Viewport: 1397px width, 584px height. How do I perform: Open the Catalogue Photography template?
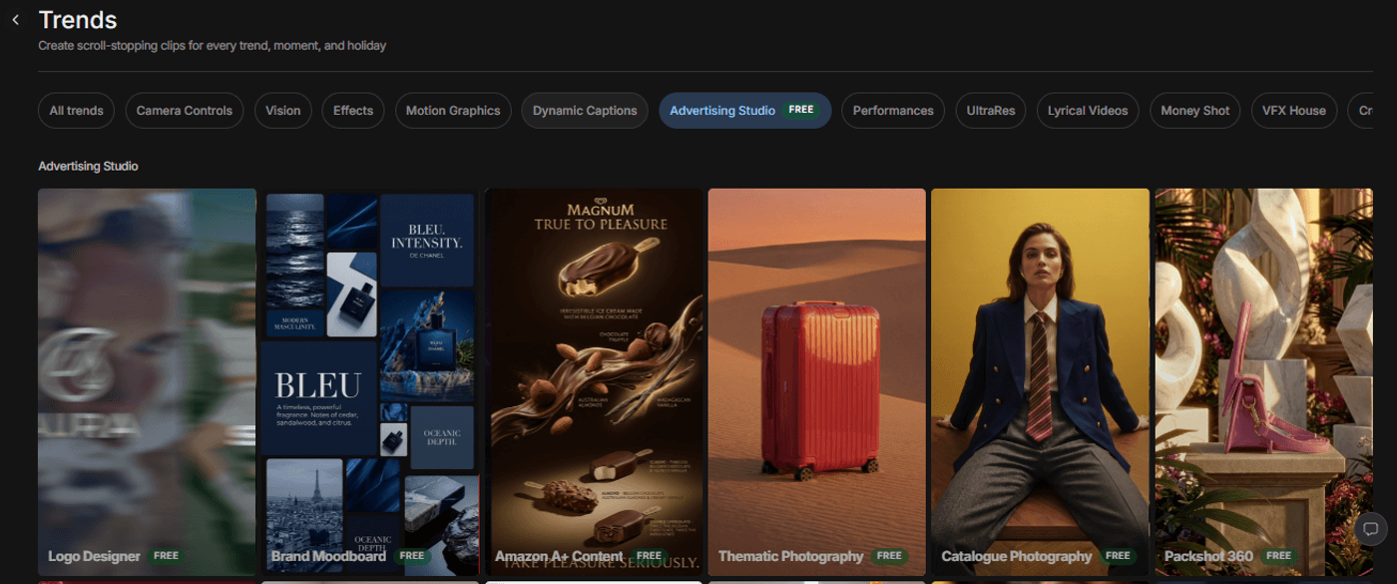point(1040,379)
